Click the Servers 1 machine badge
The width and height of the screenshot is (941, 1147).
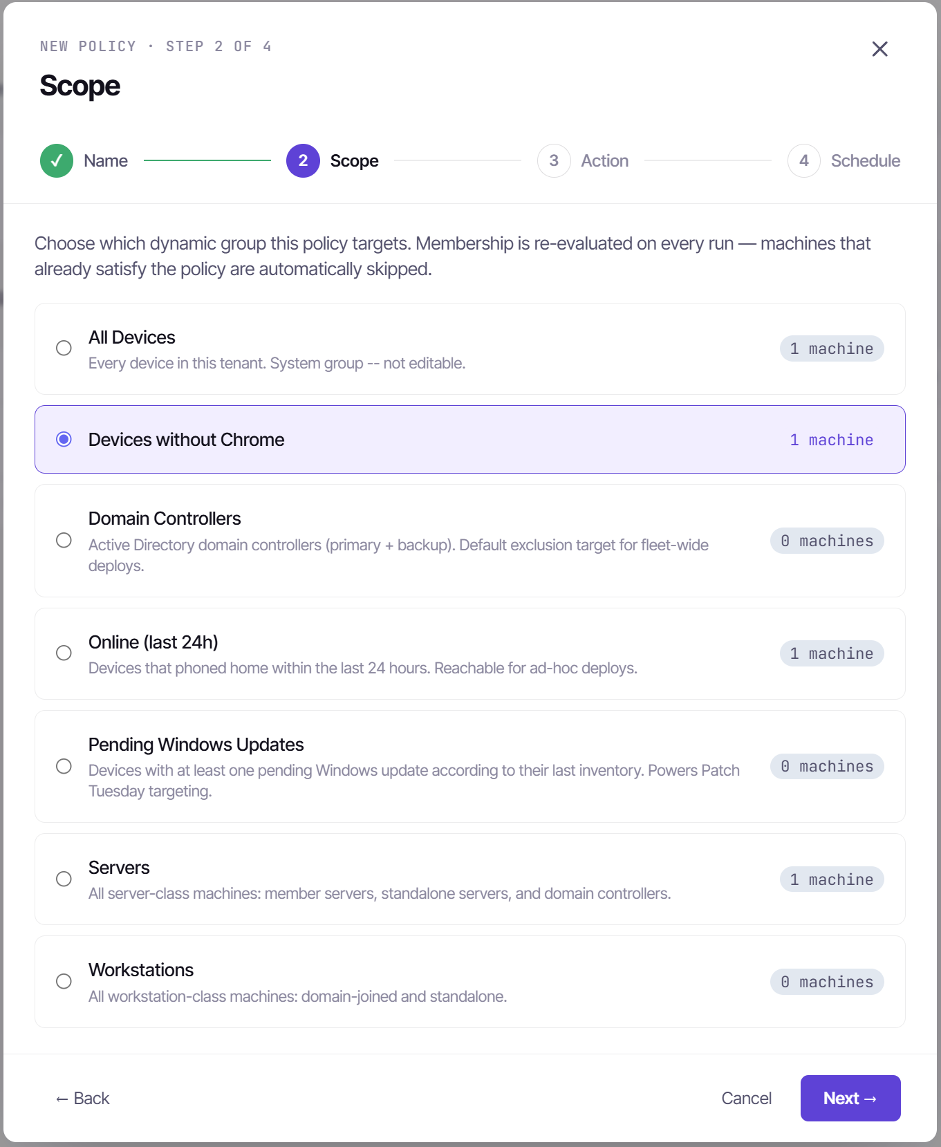click(832, 879)
